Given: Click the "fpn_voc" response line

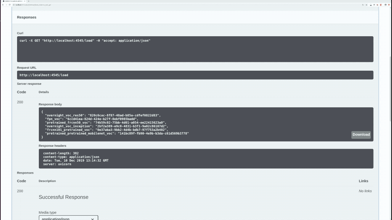Looking at the screenshot, I should click(x=91, y=119).
